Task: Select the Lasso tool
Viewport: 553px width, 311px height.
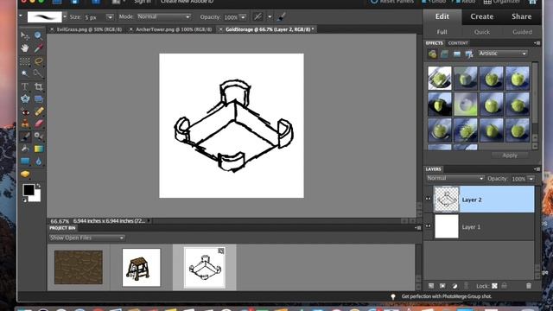Action: coord(38,61)
